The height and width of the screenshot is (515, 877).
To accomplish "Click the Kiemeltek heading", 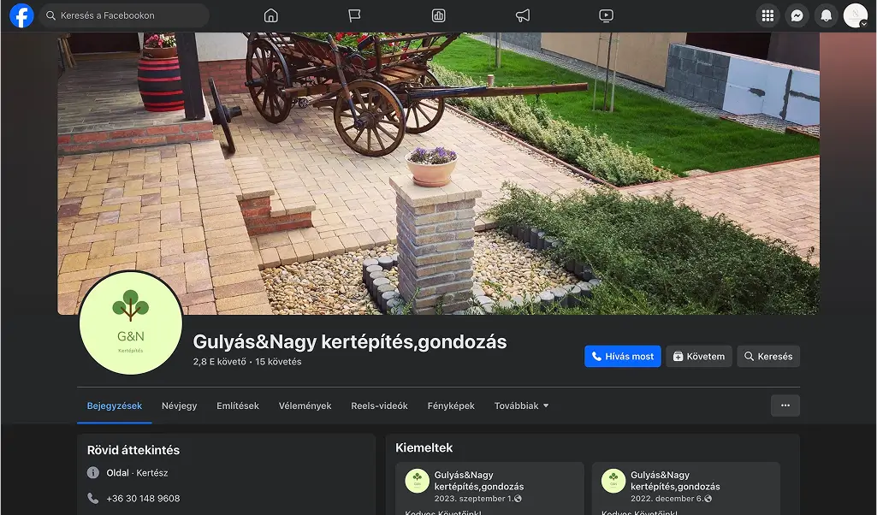I will 424,448.
